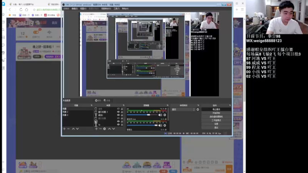
Task: Toggle visibility of bottom text source
Action: pyautogui.click(x=118, y=124)
